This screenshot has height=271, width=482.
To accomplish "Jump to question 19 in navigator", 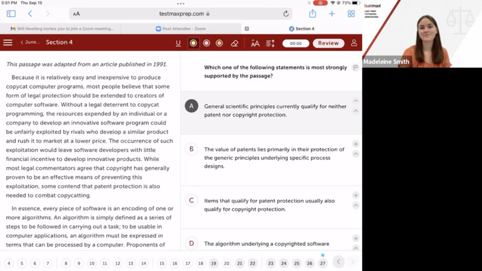I will coord(213,263).
